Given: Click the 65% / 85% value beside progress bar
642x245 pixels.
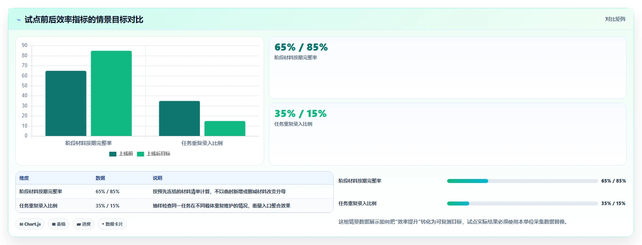Looking at the screenshot, I should (614, 181).
